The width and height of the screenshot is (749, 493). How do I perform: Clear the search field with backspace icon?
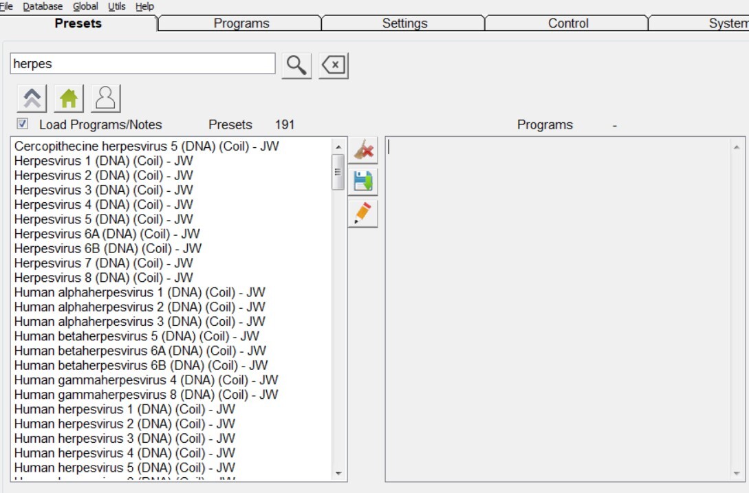(x=334, y=65)
